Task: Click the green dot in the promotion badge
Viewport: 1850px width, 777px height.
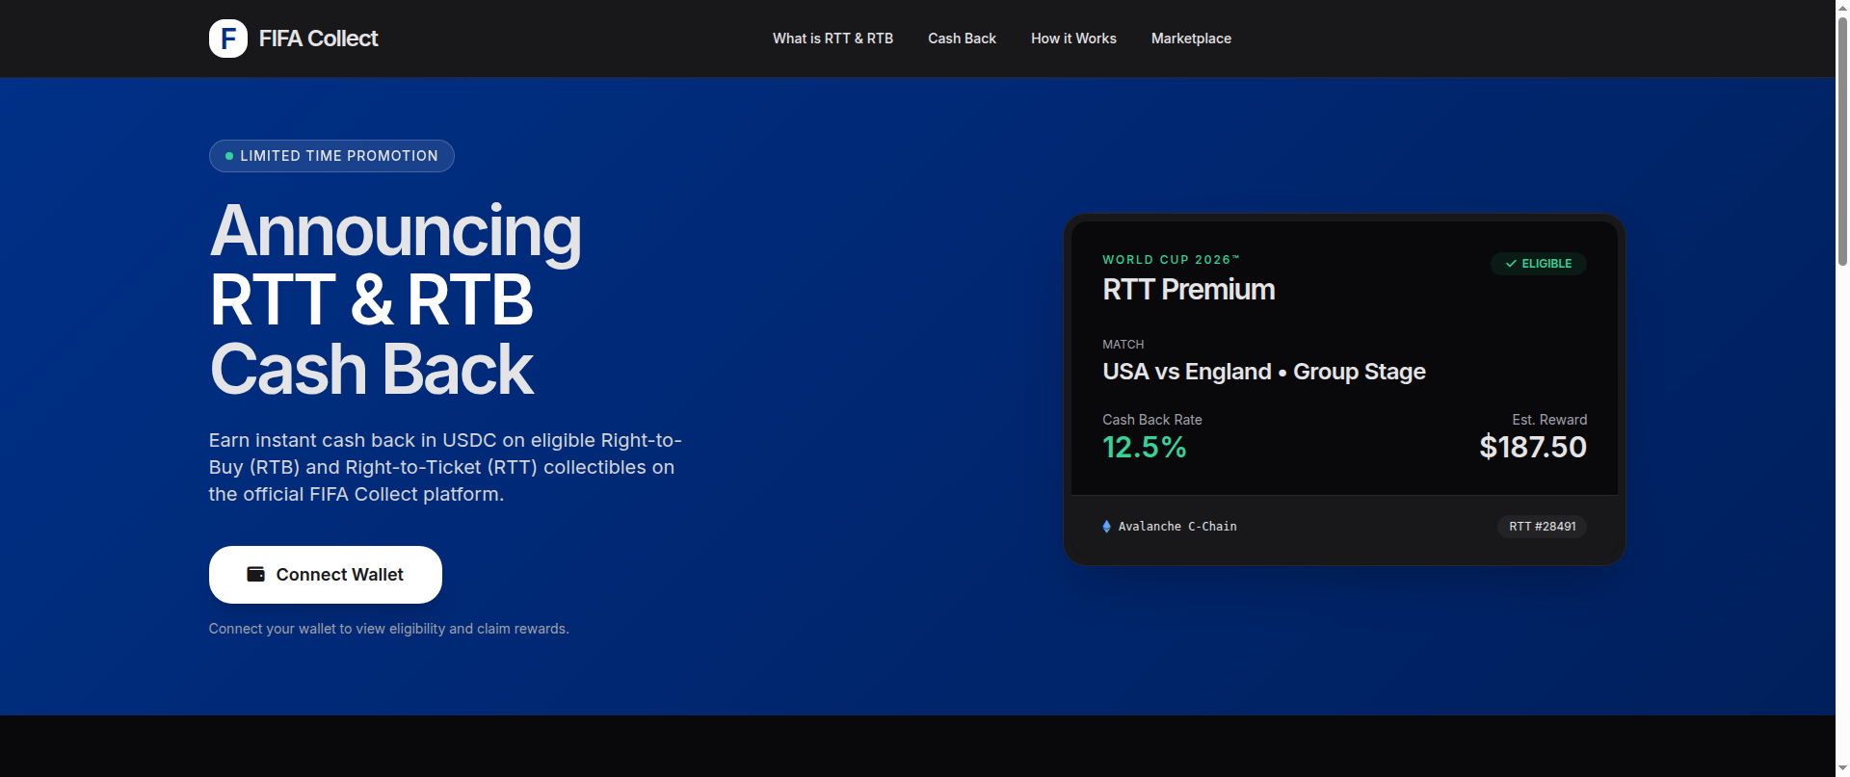Action: click(x=229, y=156)
